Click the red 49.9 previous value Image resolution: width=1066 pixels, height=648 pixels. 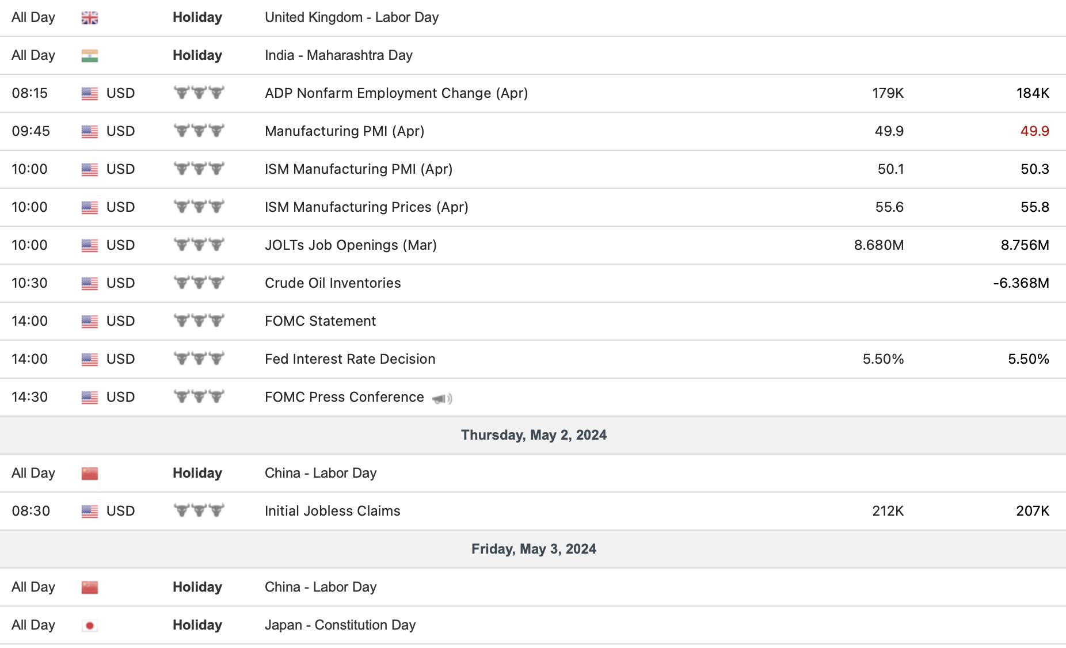point(1034,131)
